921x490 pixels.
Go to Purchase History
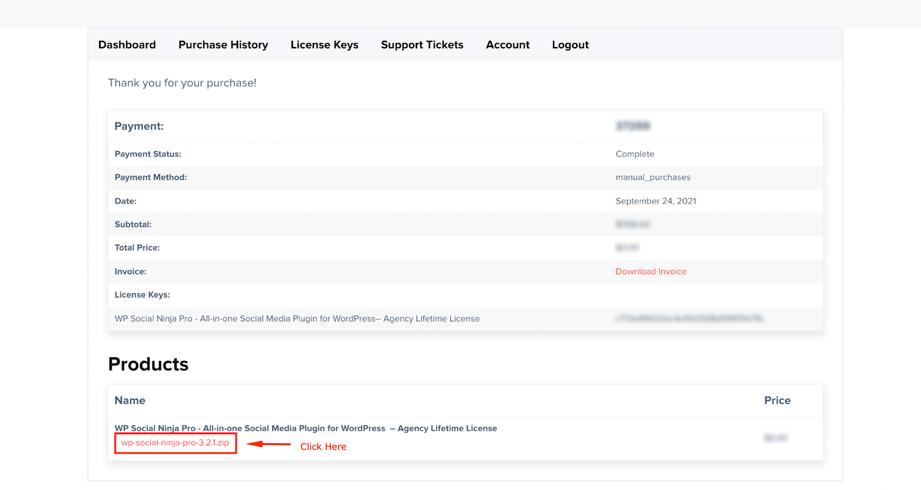pos(223,45)
